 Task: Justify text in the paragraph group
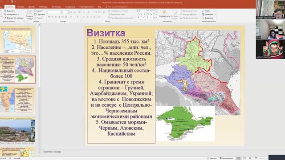pos(94,17)
